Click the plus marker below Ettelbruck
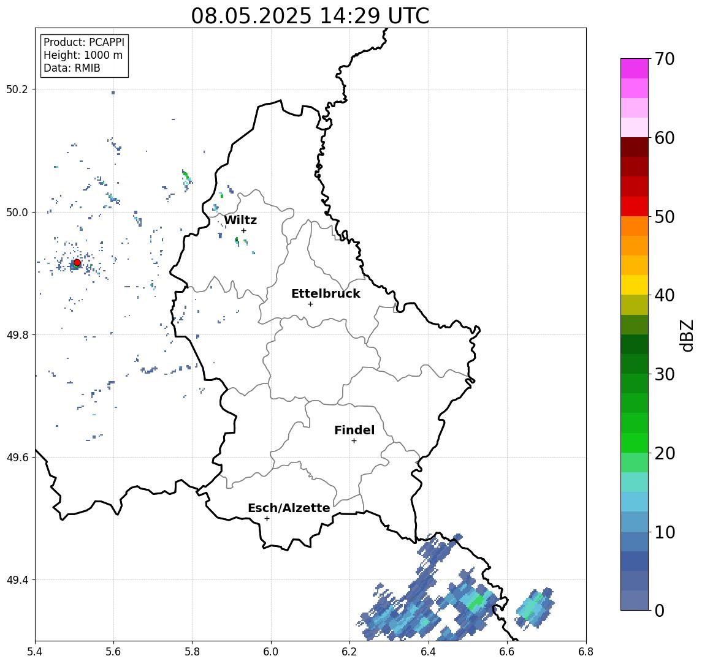The height and width of the screenshot is (664, 702). (x=310, y=304)
